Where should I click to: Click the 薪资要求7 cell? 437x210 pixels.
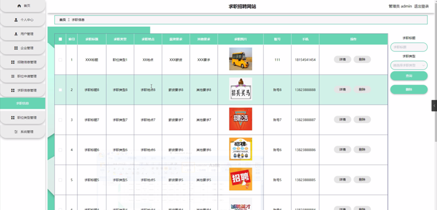pyautogui.click(x=176, y=120)
